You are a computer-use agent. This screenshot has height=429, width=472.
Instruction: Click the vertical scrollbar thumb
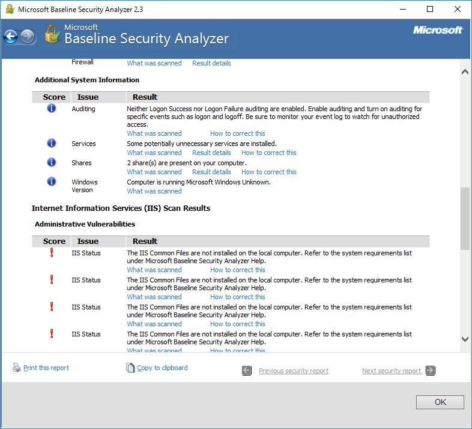click(465, 219)
